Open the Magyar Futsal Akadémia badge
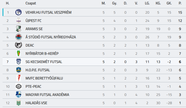Image resolution: width=186 pixels, height=108 pixels. [x=18, y=95]
